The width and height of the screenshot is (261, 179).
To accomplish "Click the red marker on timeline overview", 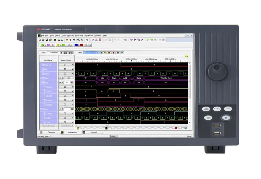I will click(176, 128).
